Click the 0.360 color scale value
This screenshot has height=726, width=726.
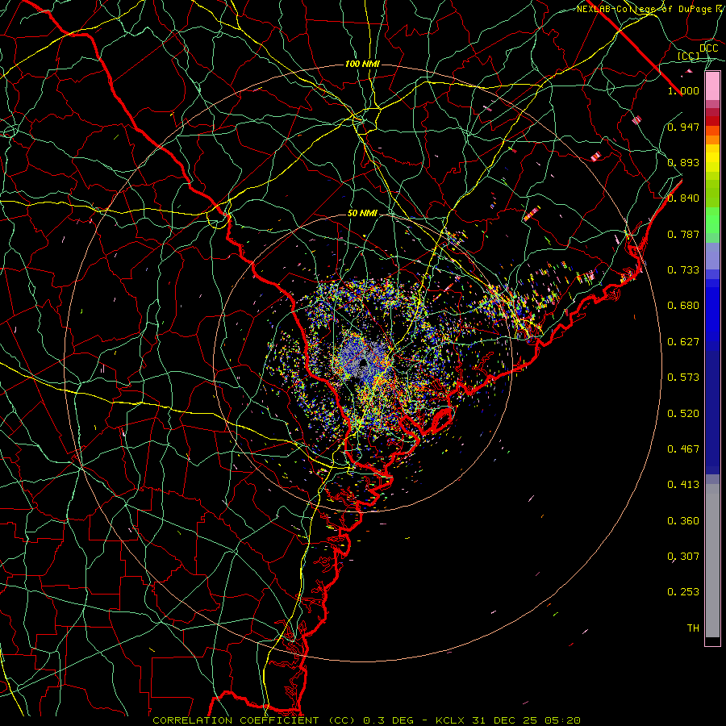point(683,521)
